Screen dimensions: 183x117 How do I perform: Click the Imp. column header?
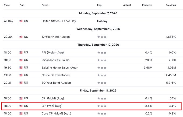[x=100, y=5]
